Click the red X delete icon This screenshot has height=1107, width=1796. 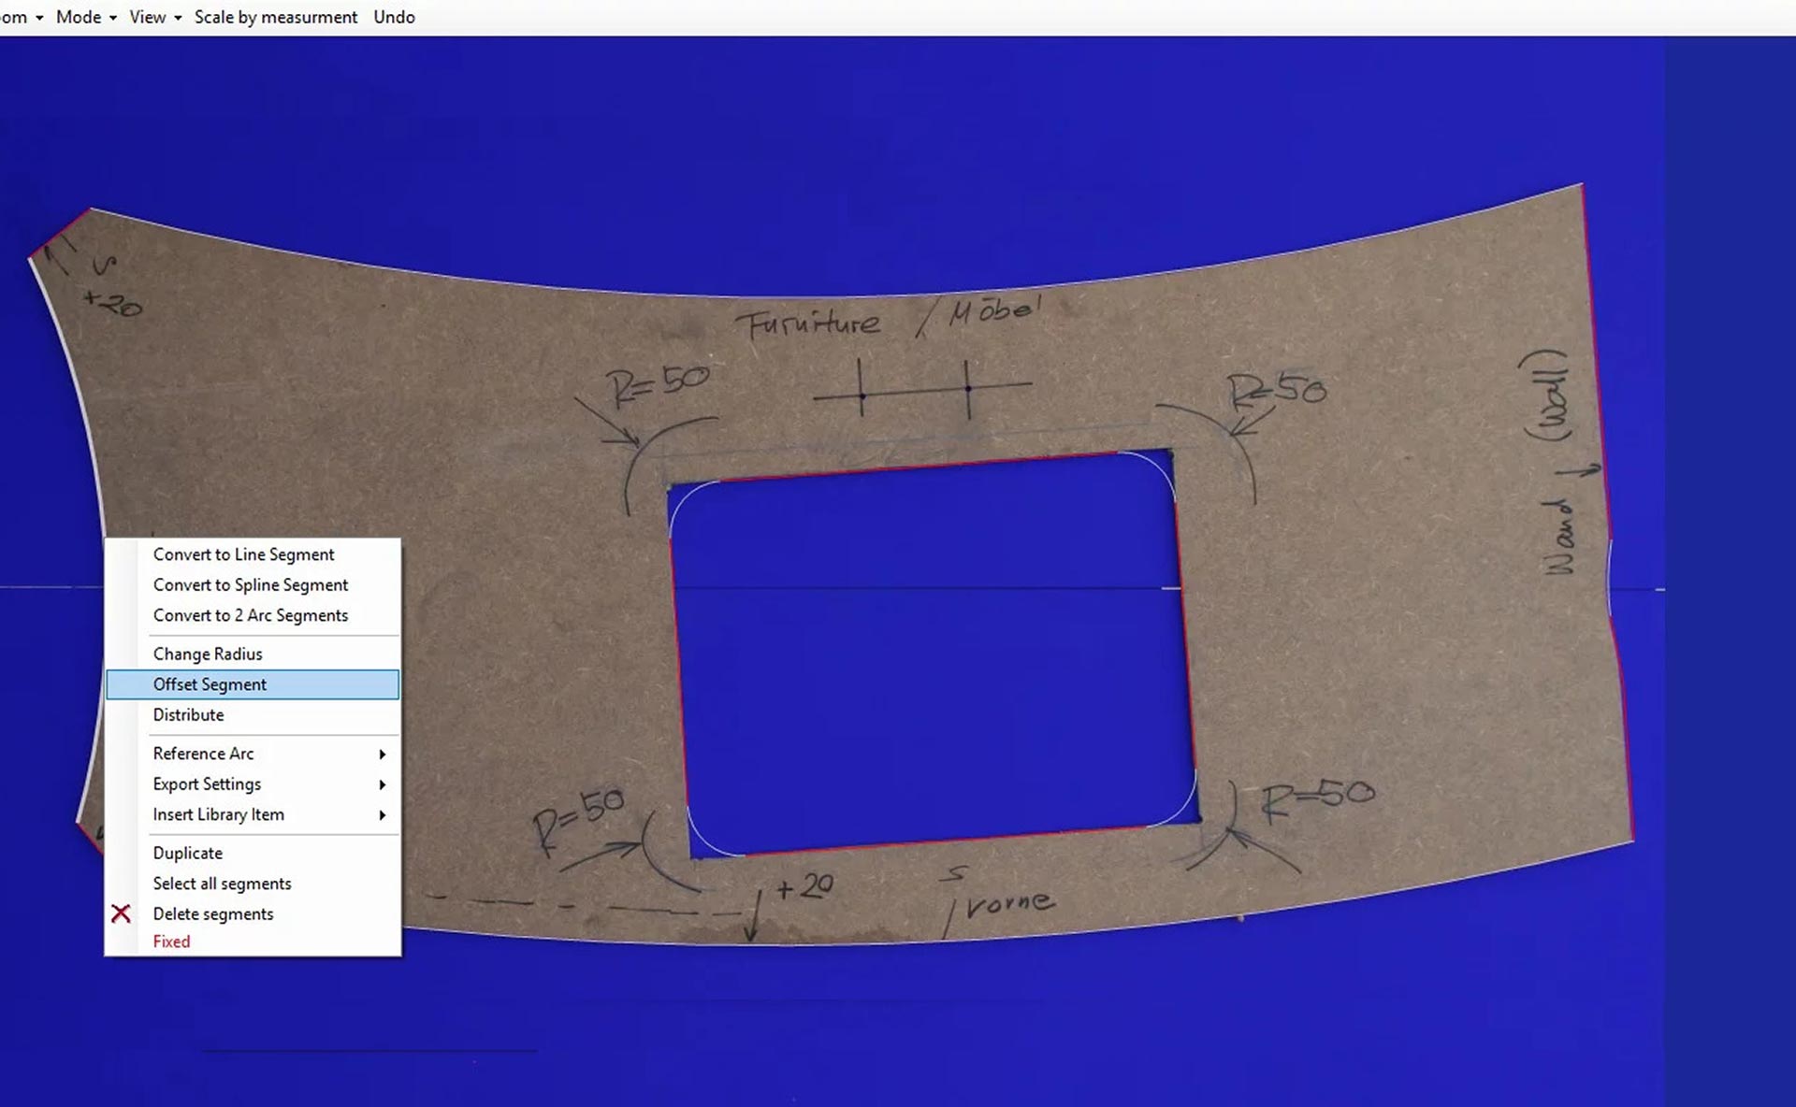(x=121, y=913)
